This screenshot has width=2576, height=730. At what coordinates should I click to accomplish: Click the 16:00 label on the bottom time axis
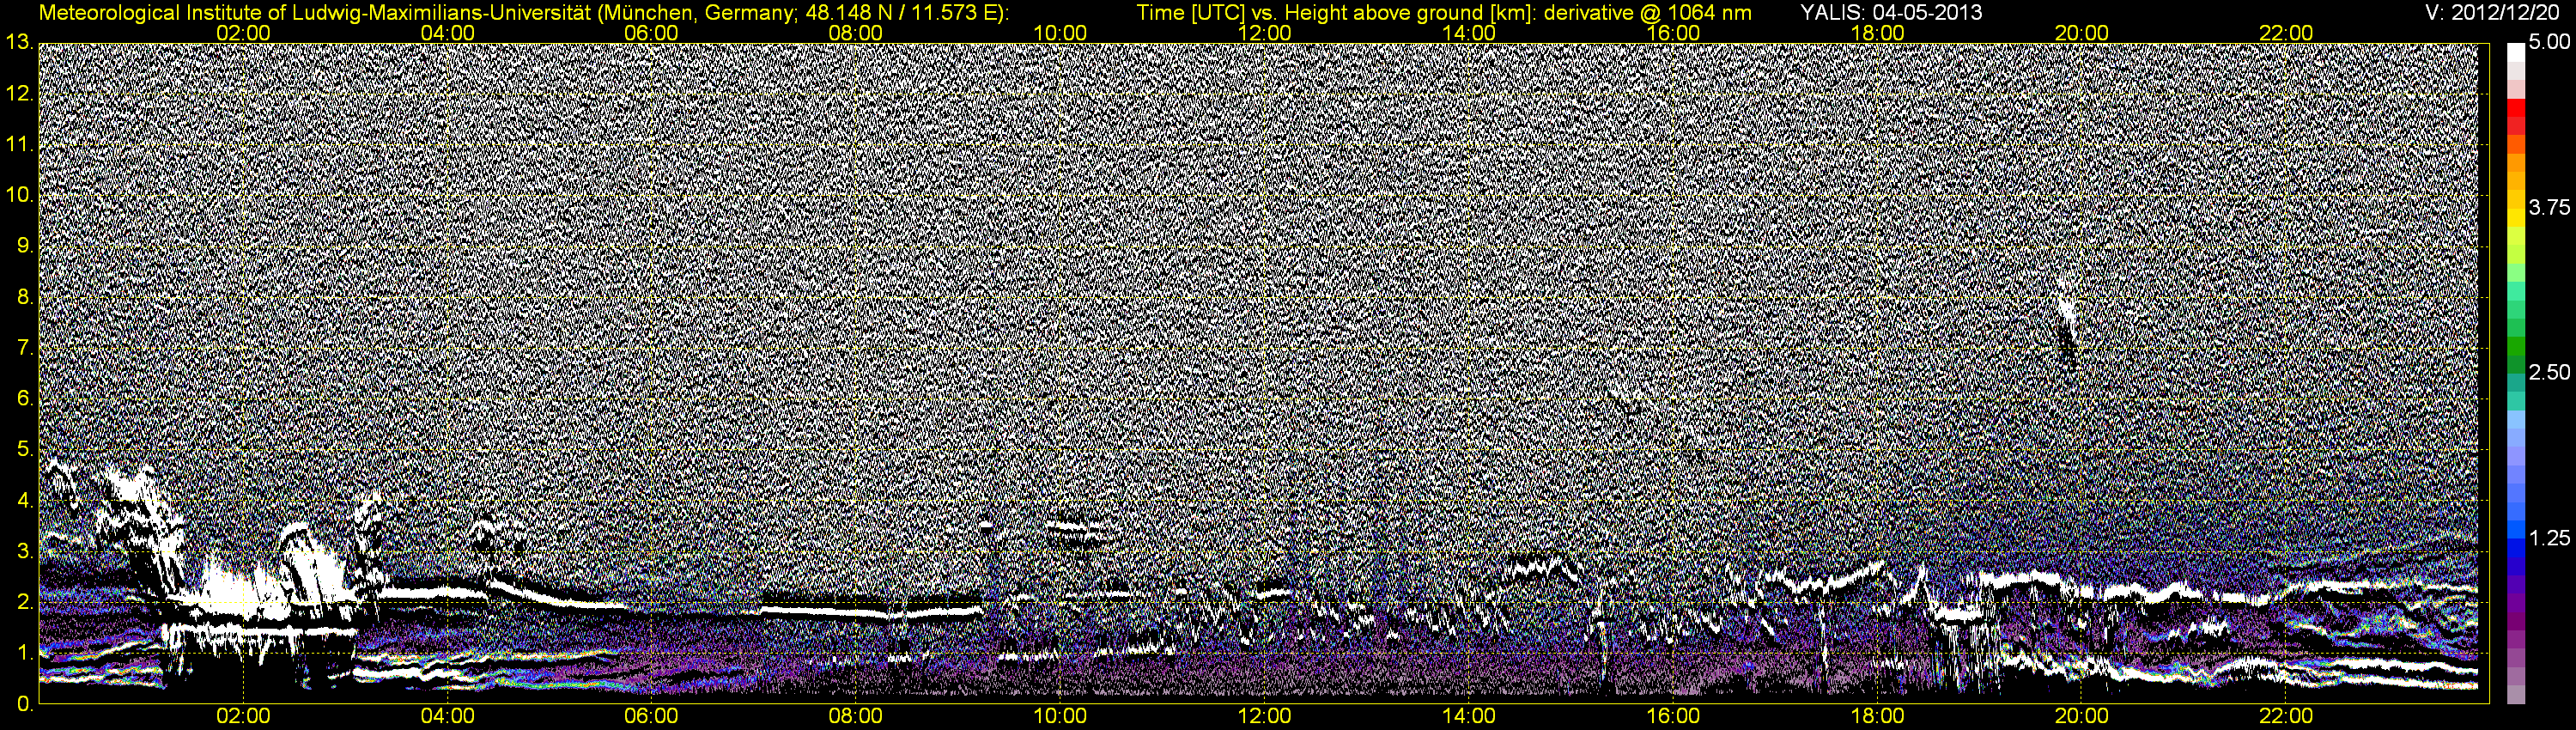click(1673, 717)
